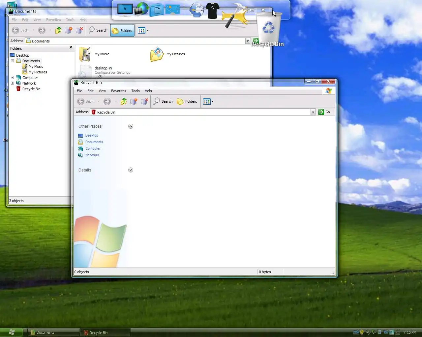Click Start button on taskbar
The width and height of the screenshot is (422, 337).
pyautogui.click(x=12, y=332)
